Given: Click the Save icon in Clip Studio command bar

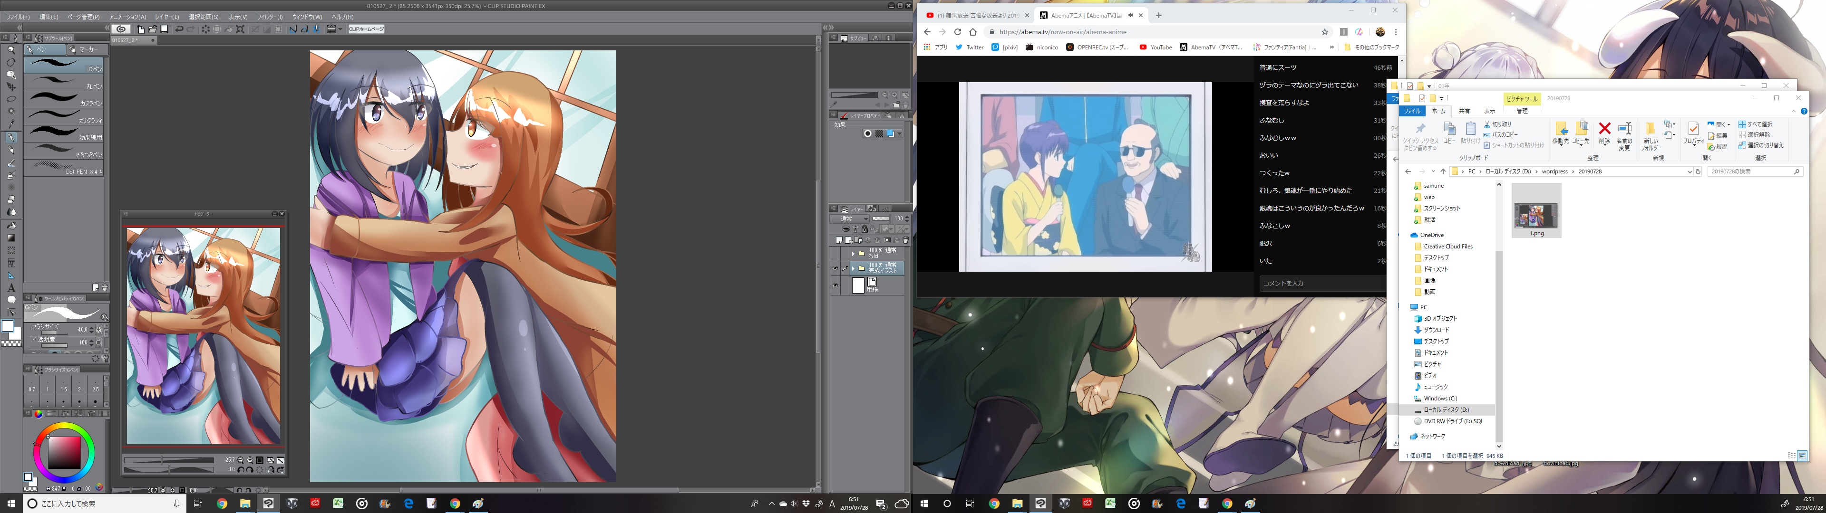Looking at the screenshot, I should tap(164, 29).
